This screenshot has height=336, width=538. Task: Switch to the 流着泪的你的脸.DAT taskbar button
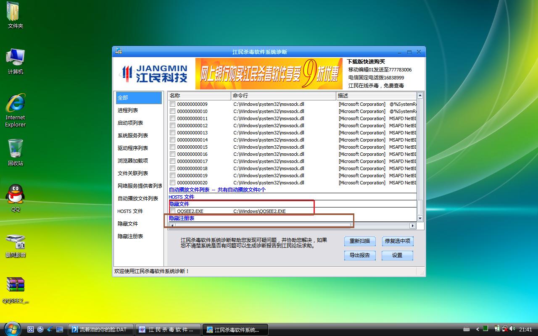pos(101,330)
